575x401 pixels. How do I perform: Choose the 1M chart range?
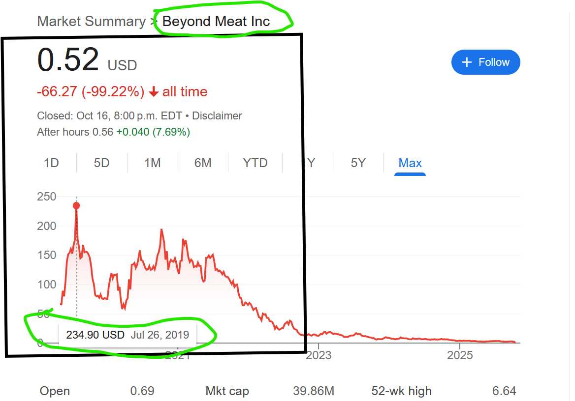152,163
